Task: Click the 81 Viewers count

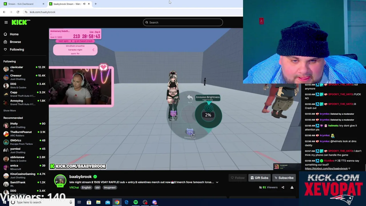Action: click(x=268, y=187)
